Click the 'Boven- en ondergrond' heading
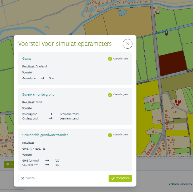The image size is (193, 192). 38,94
